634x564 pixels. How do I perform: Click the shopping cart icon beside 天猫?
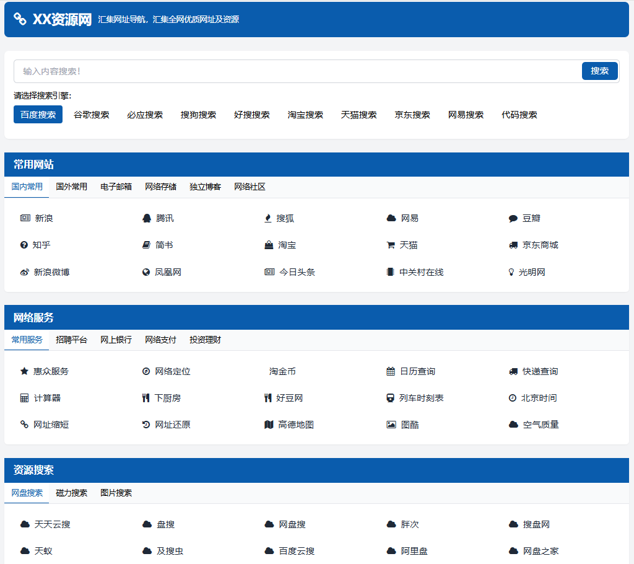pyautogui.click(x=391, y=245)
